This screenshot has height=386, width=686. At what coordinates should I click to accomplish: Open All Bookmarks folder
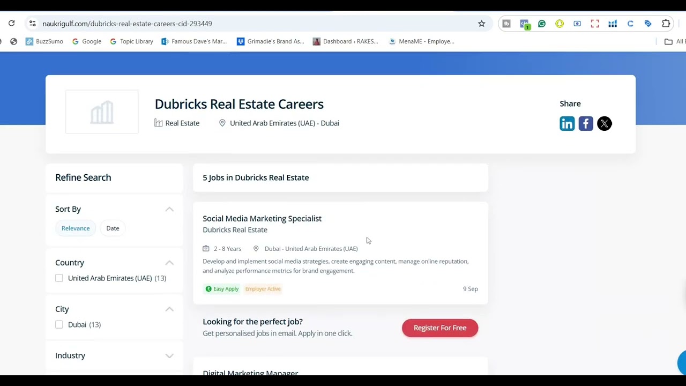click(x=675, y=41)
